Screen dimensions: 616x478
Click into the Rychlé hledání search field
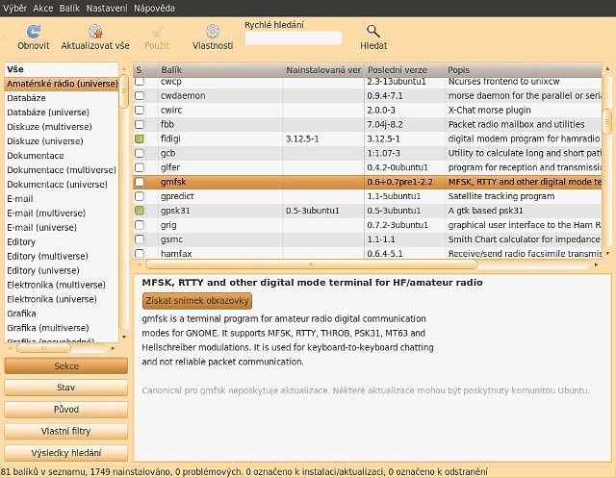click(294, 38)
